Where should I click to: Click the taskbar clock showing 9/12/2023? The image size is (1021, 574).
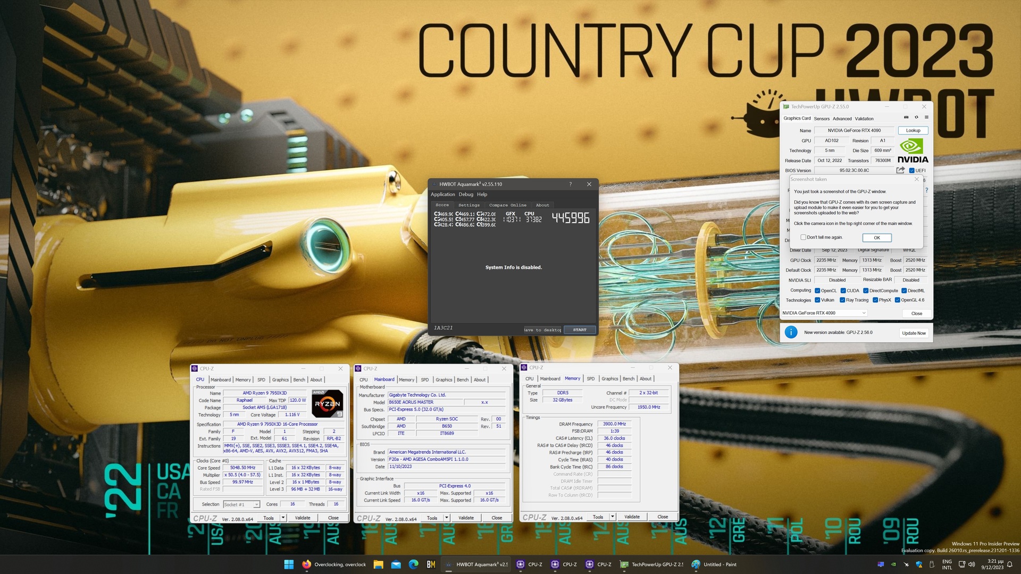coord(992,564)
